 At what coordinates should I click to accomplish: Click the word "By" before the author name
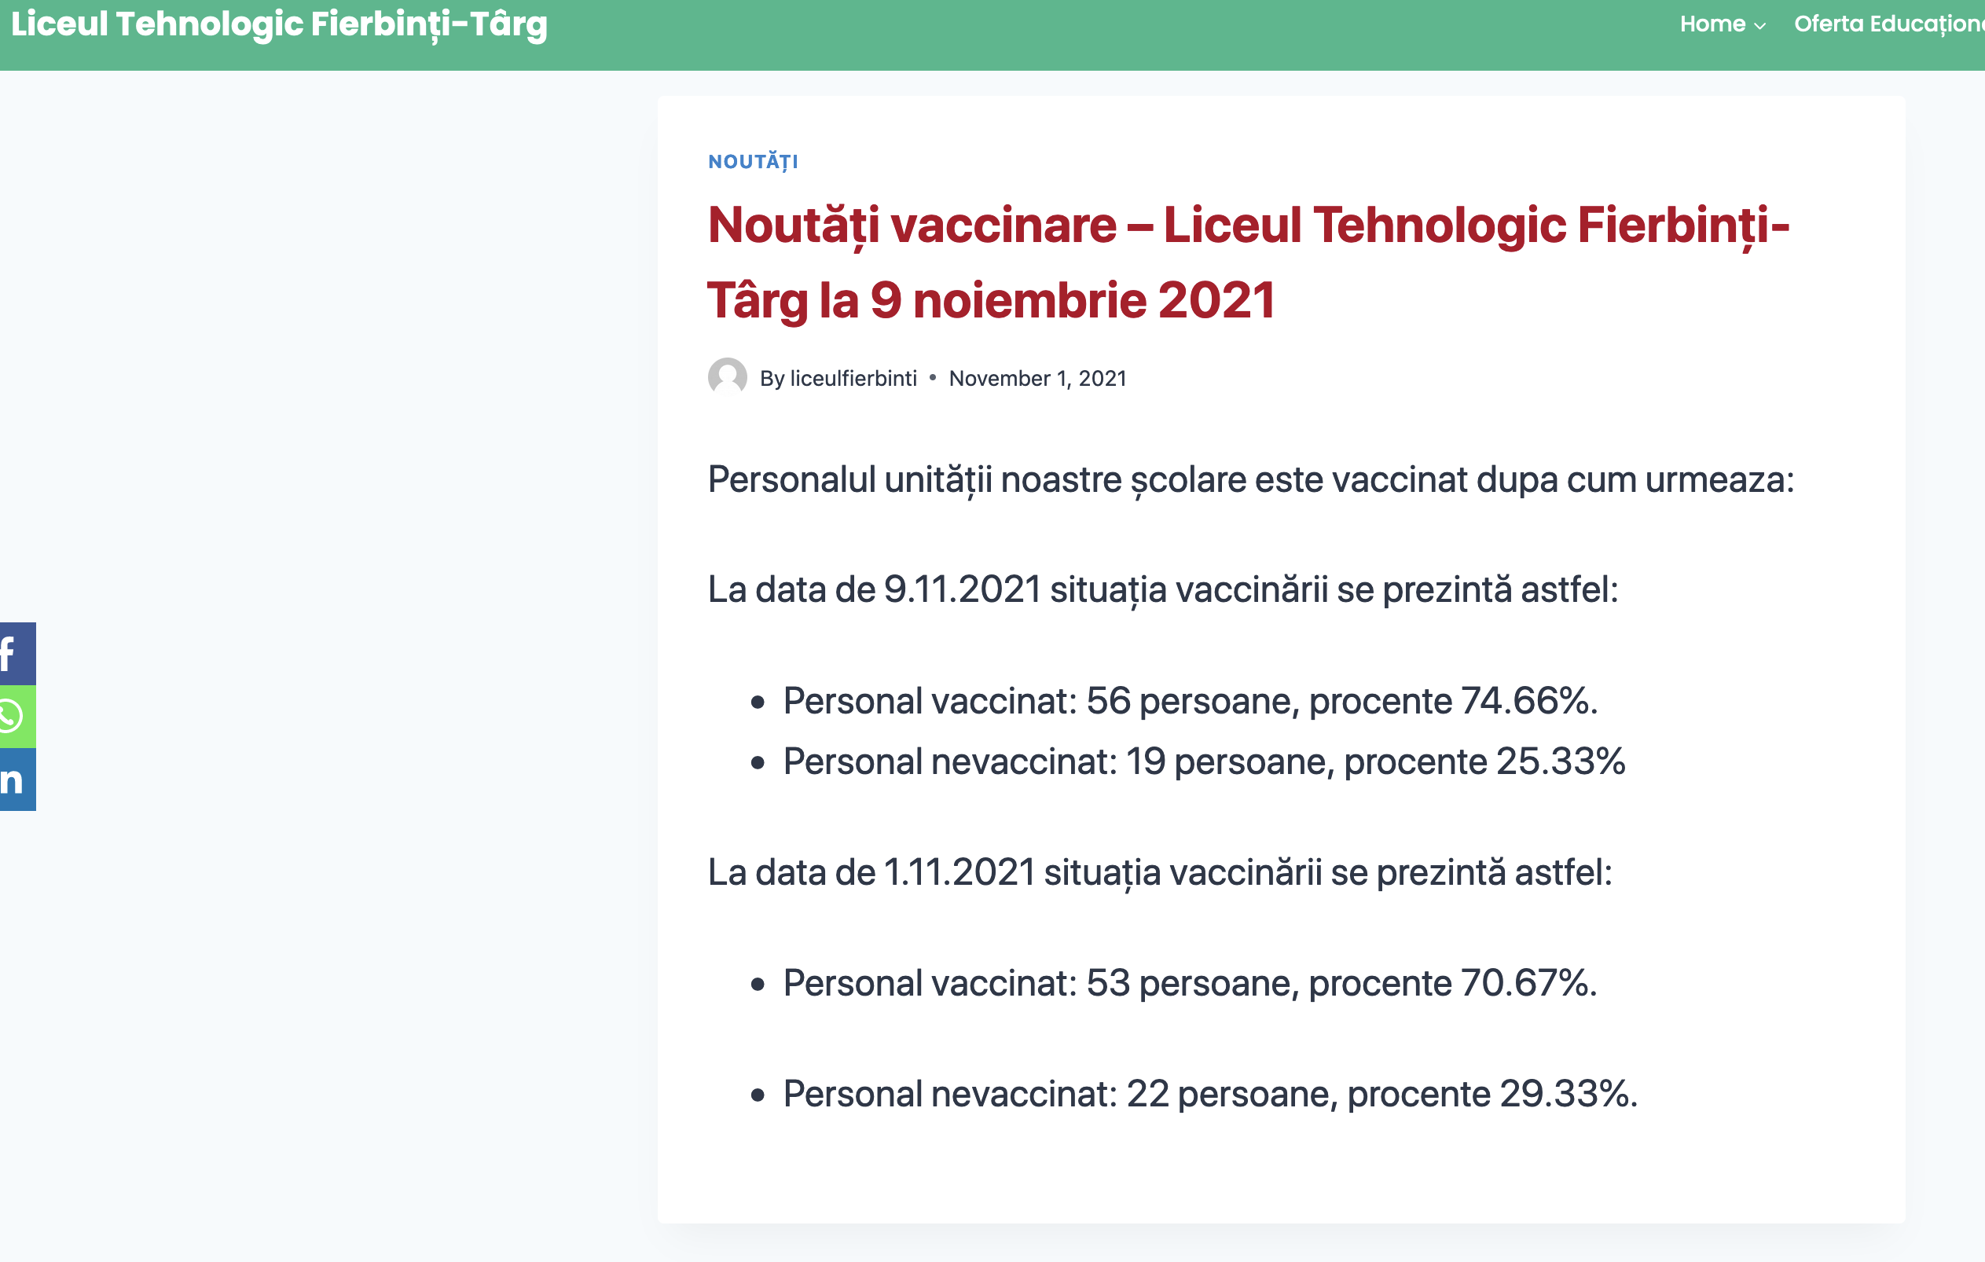coord(772,378)
